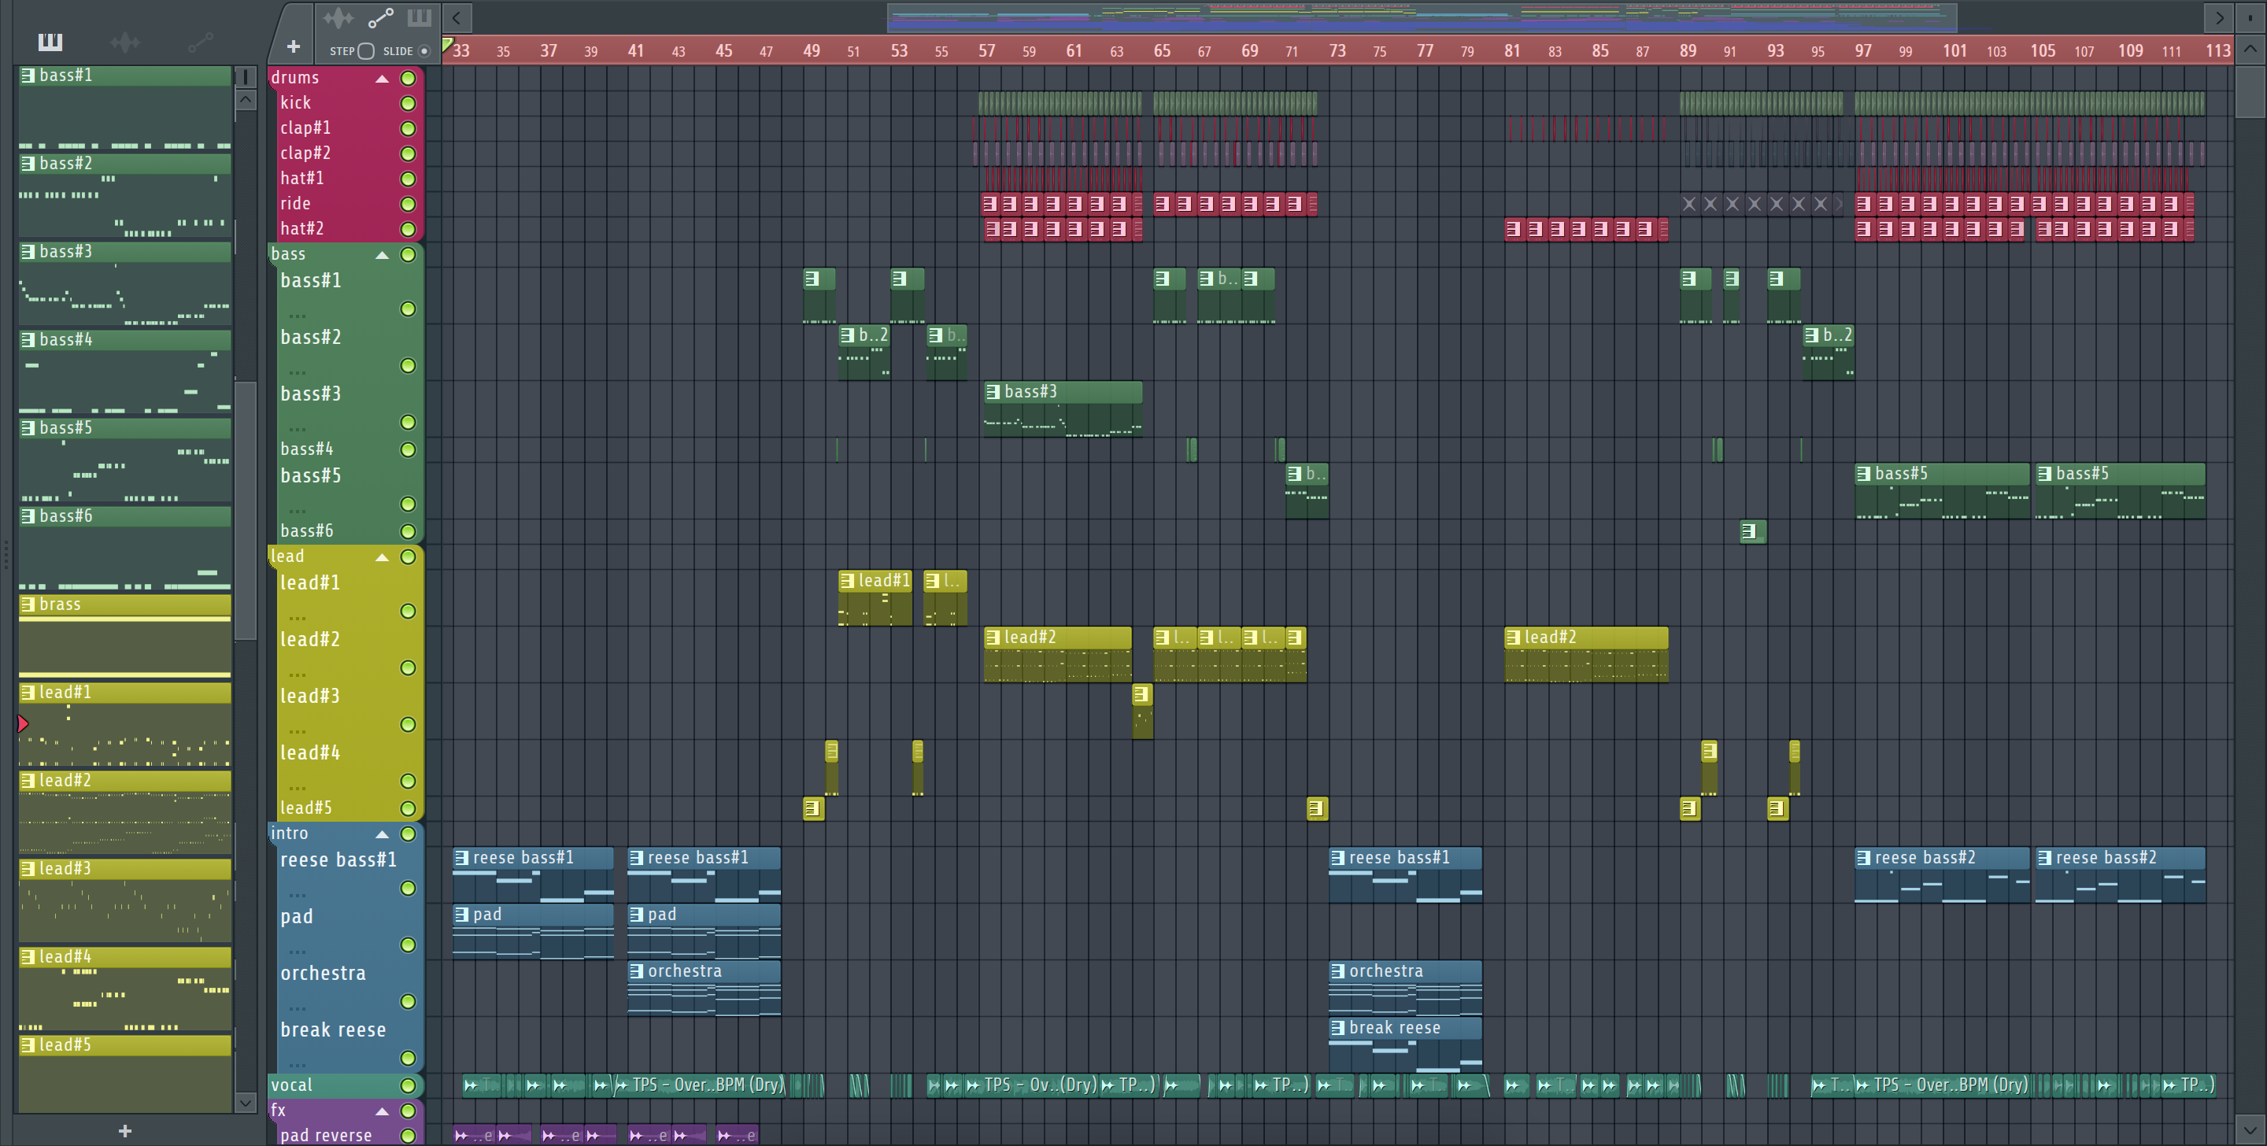Click the playlist vertical scrollbar handle
Screen dimensions: 2267x1146
2250,91
